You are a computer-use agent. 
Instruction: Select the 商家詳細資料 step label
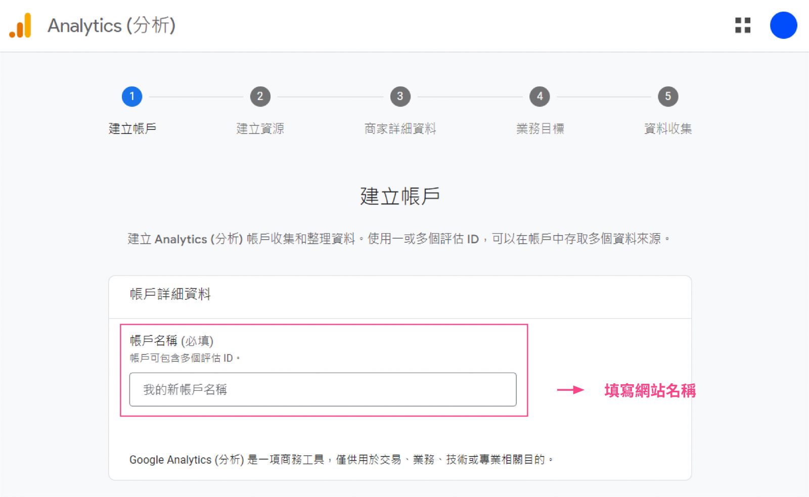[400, 129]
